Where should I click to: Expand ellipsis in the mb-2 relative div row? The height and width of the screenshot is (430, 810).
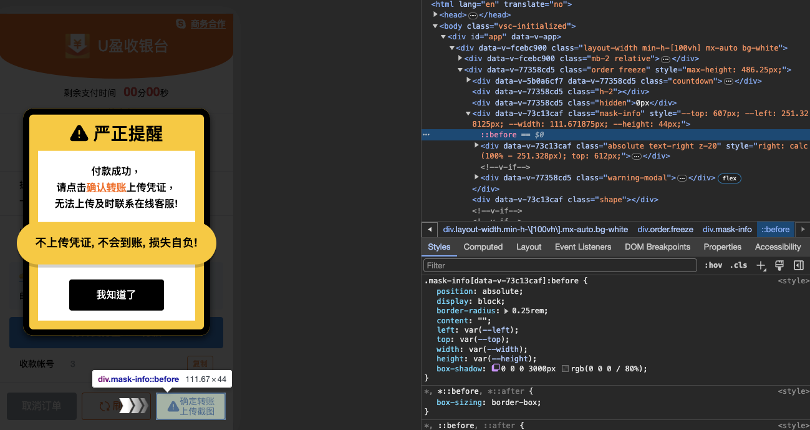(665, 59)
